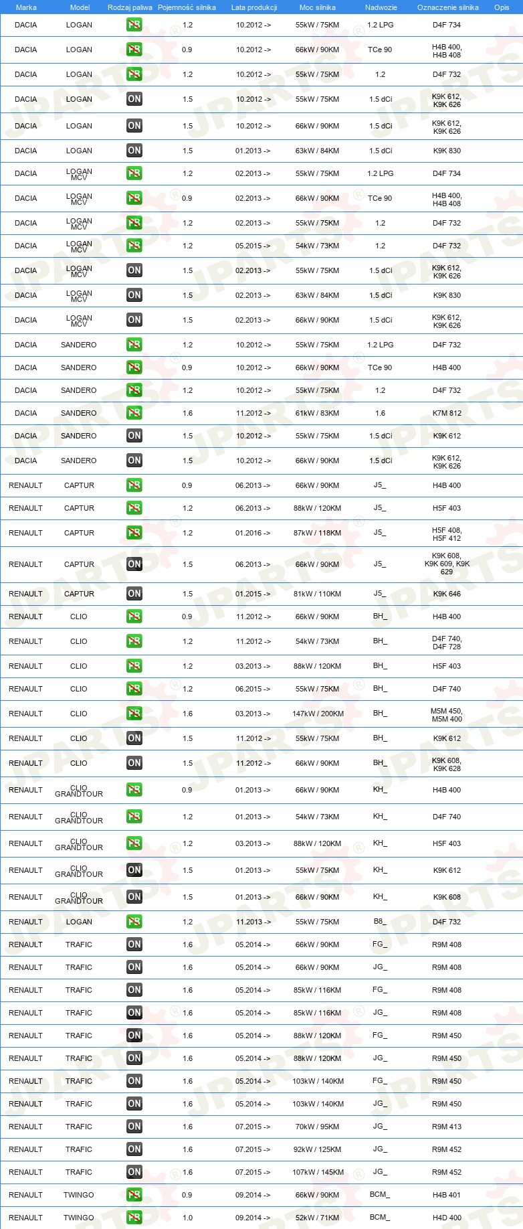Screen dimensions: 523x1229
Task: Select power value '87kW / 118KM'
Action: tap(318, 533)
